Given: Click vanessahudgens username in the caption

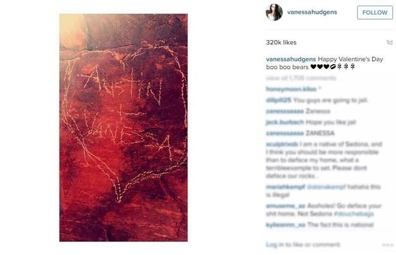Looking at the screenshot, I should 291,59.
